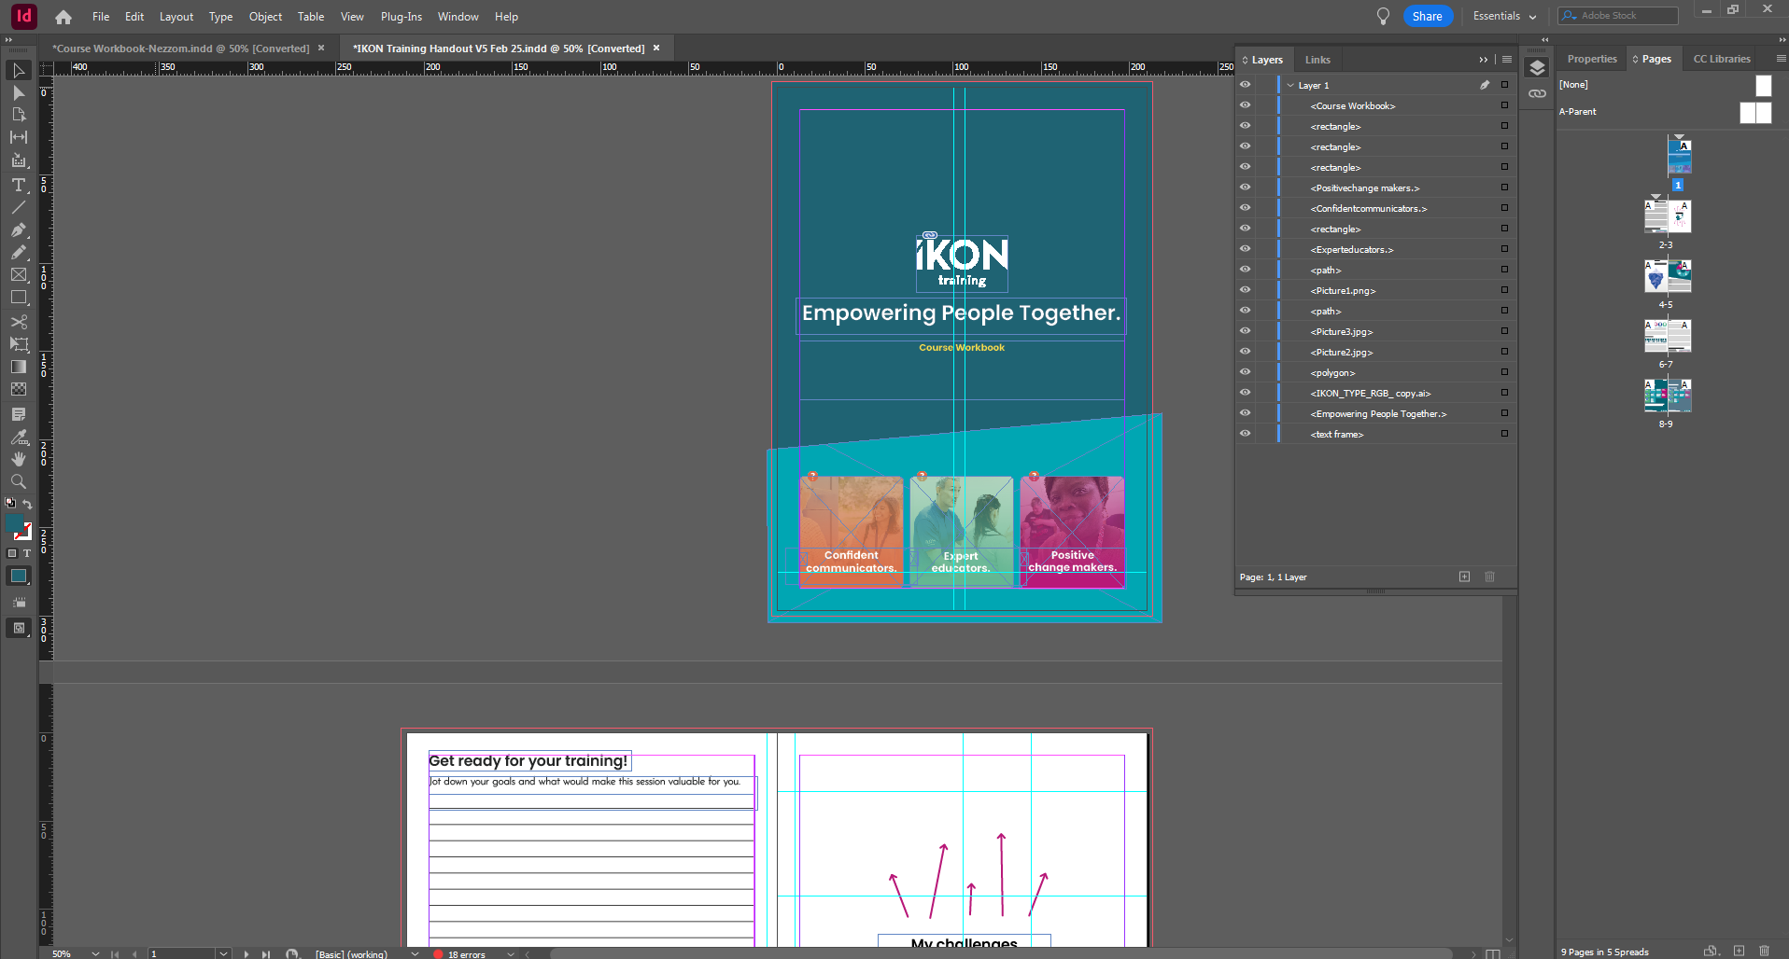The image size is (1789, 959).
Task: Select the Selection tool arrow
Action: (x=18, y=71)
